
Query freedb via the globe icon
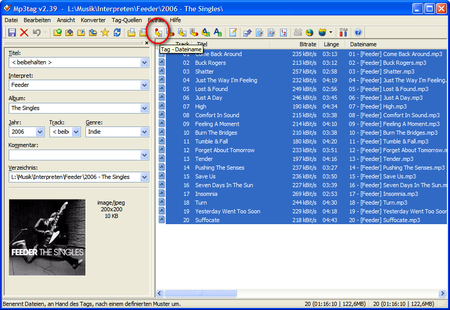[309, 32]
